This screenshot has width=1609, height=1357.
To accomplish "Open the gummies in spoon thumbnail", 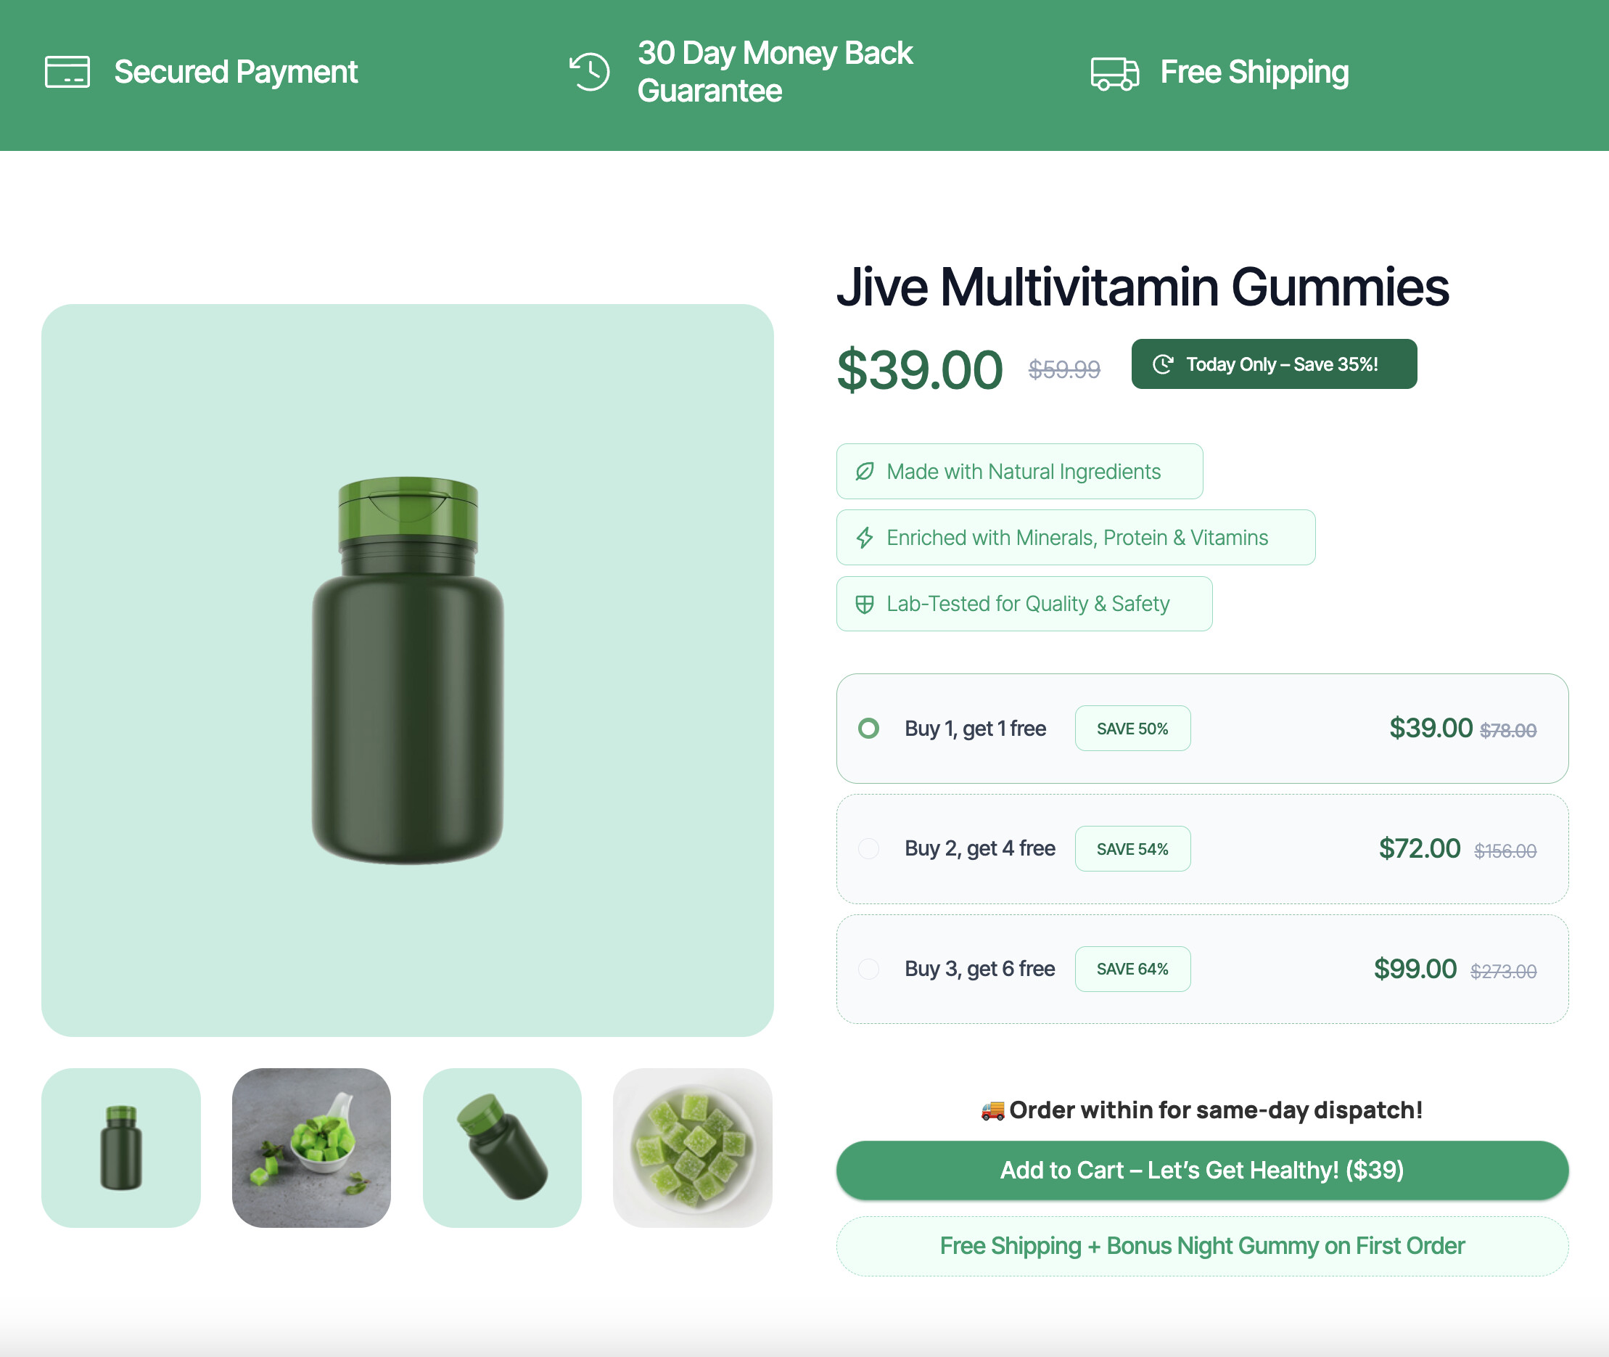I will point(311,1148).
